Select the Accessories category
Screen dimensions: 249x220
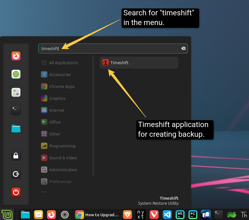(56, 74)
